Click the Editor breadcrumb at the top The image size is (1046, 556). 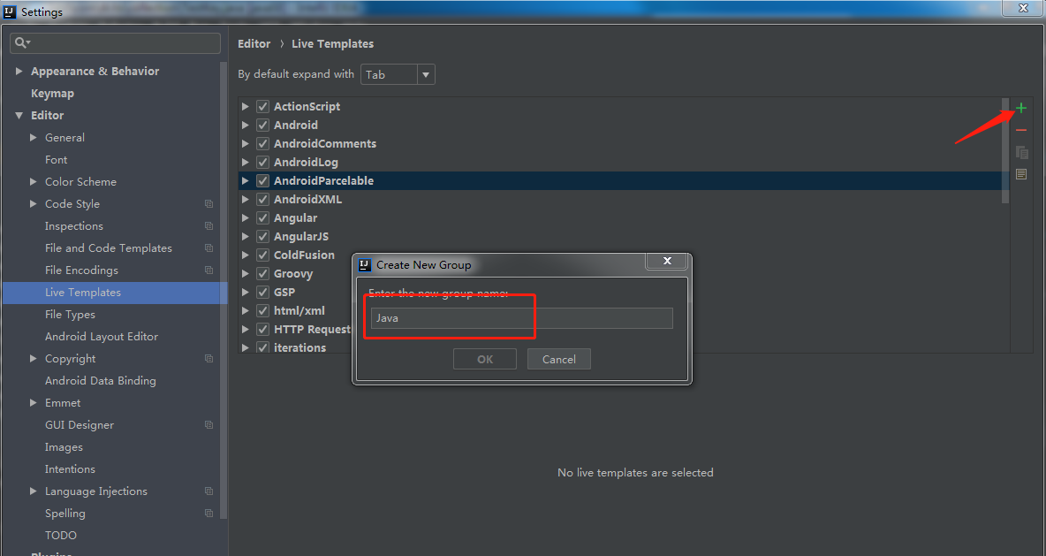coord(254,43)
